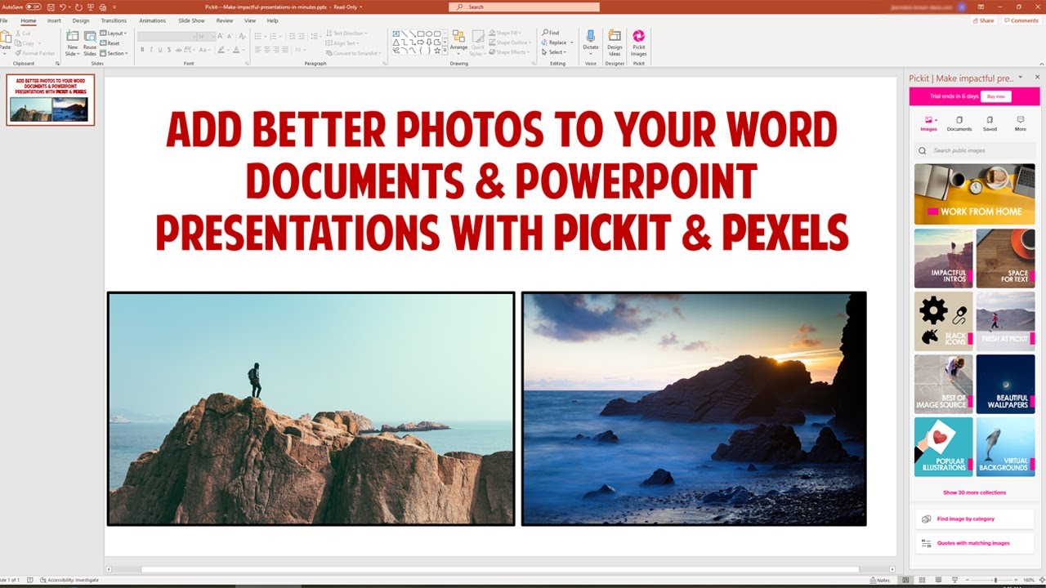
Task: Click the Format Painter tool
Action: coord(34,53)
